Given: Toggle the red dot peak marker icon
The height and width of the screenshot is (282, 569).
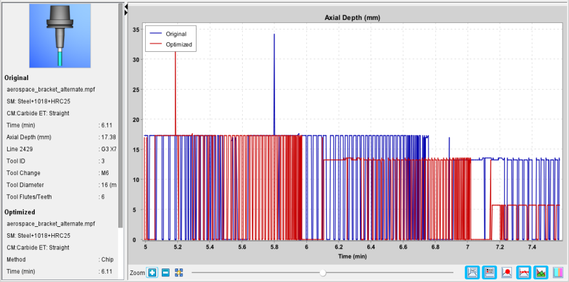Looking at the screenshot, I should coord(507,272).
